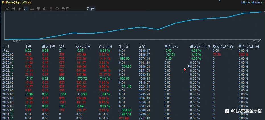Open the 币 currency tab
The height and width of the screenshot is (120, 265).
tap(44, 9)
